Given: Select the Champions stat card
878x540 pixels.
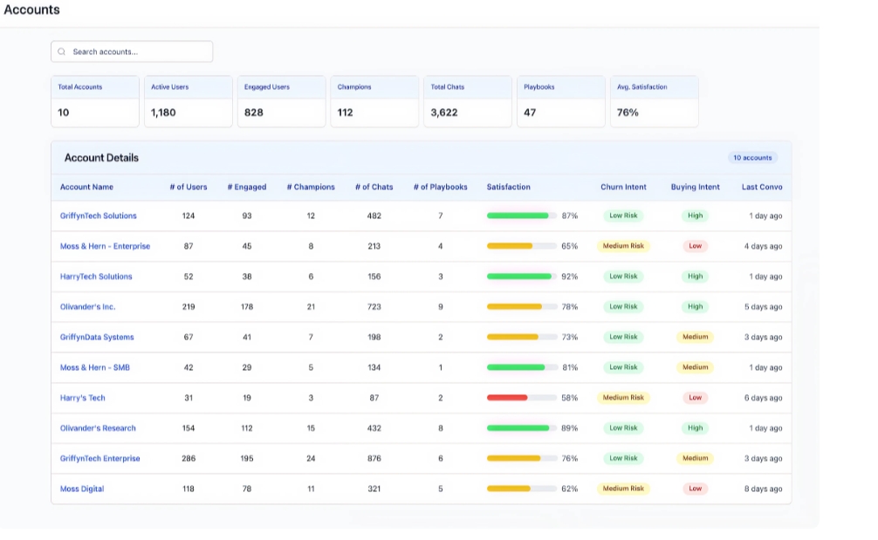Looking at the screenshot, I should 374,101.
